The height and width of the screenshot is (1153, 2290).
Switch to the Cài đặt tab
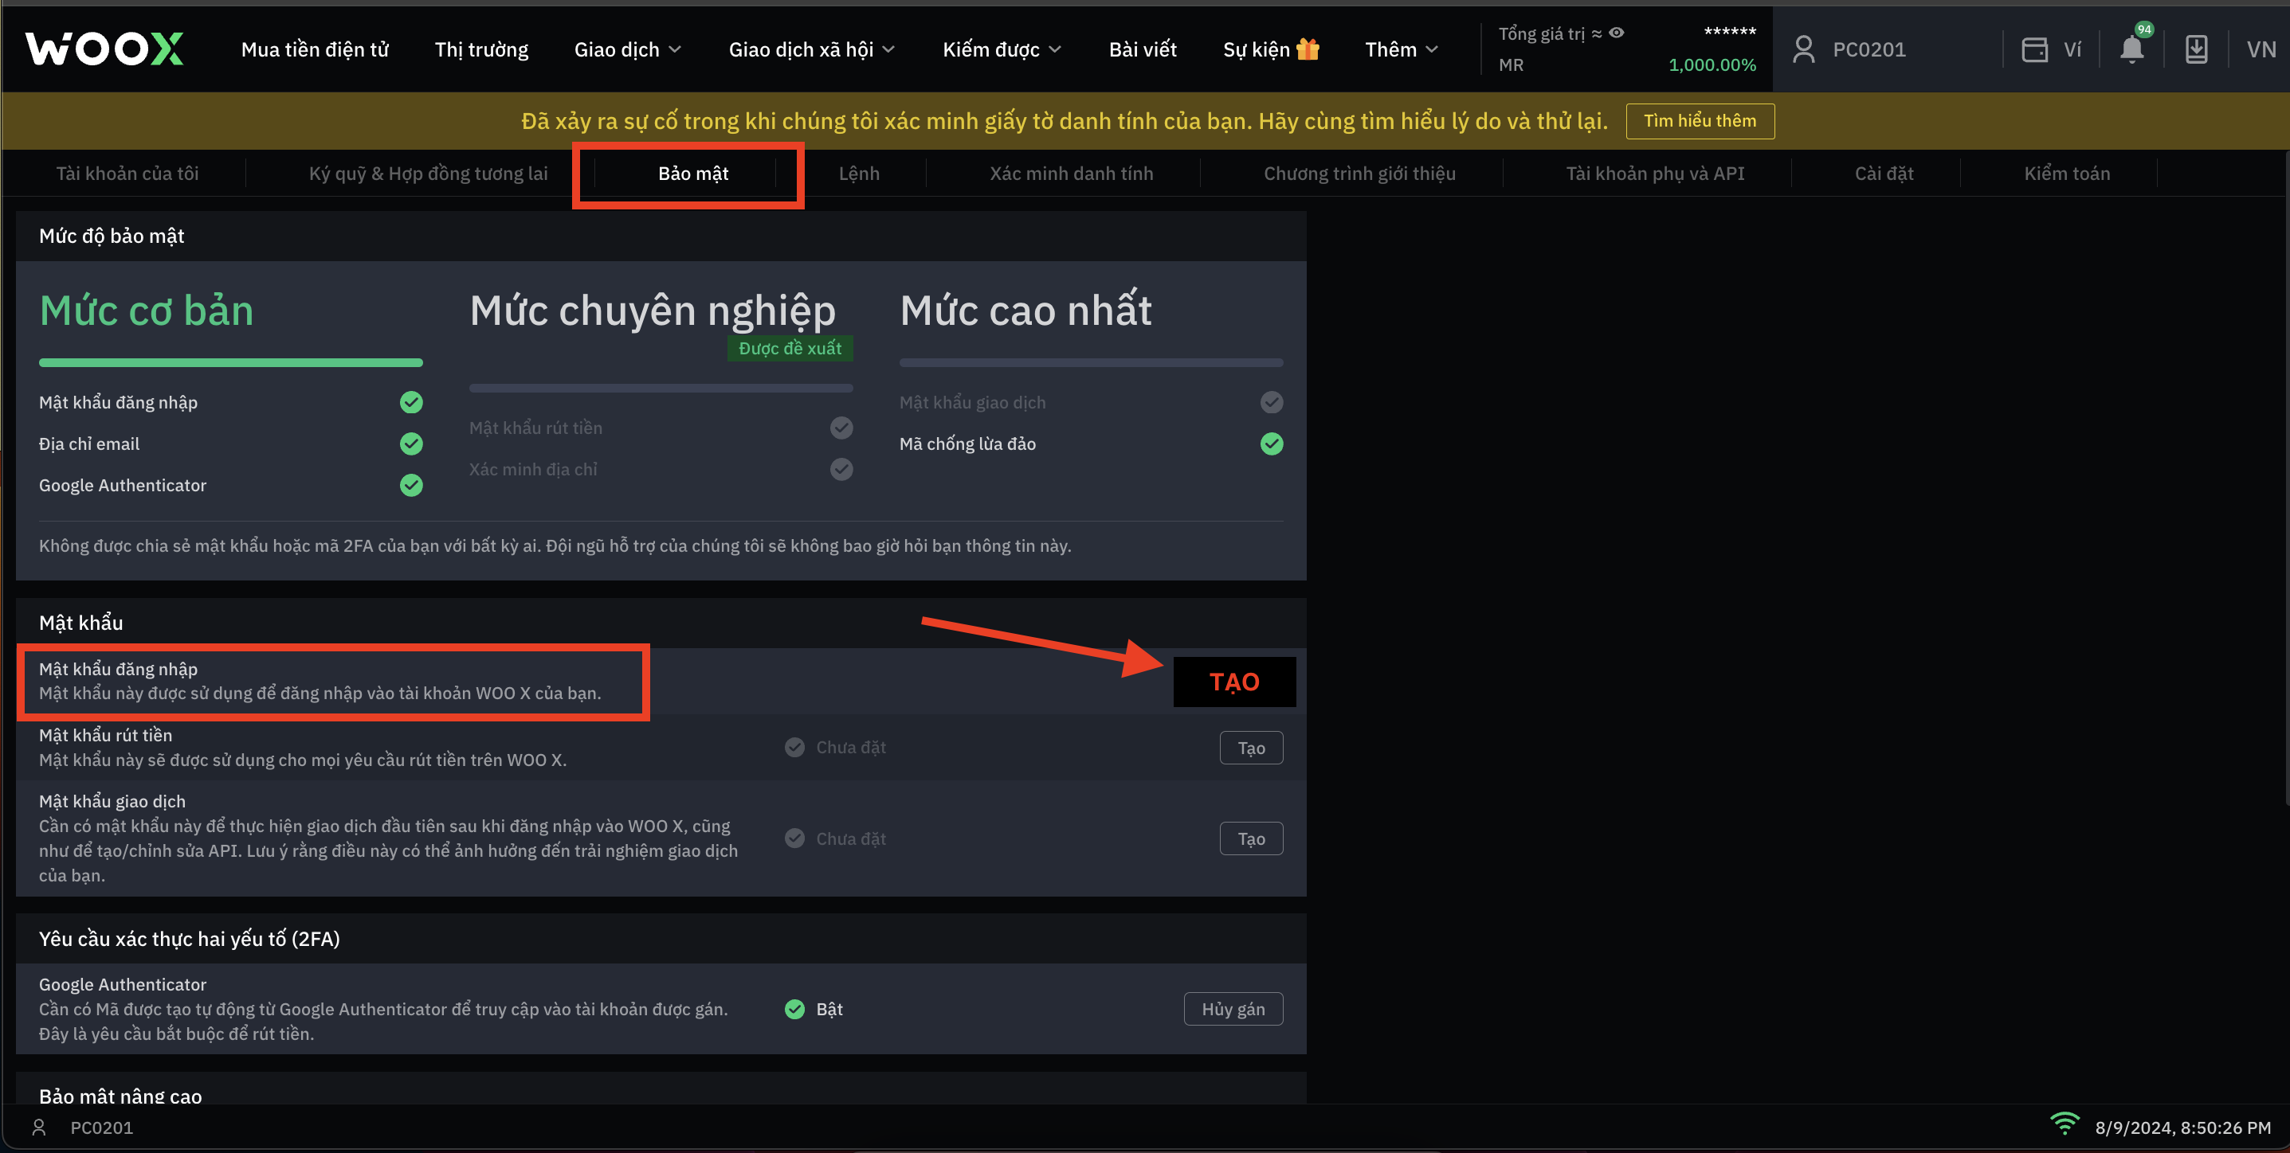(1884, 174)
